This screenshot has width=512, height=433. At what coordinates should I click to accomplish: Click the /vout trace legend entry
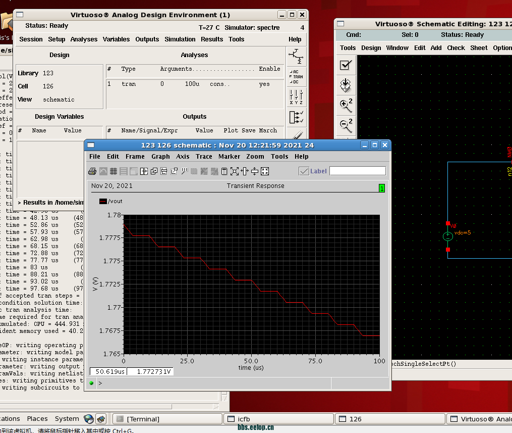tap(111, 201)
